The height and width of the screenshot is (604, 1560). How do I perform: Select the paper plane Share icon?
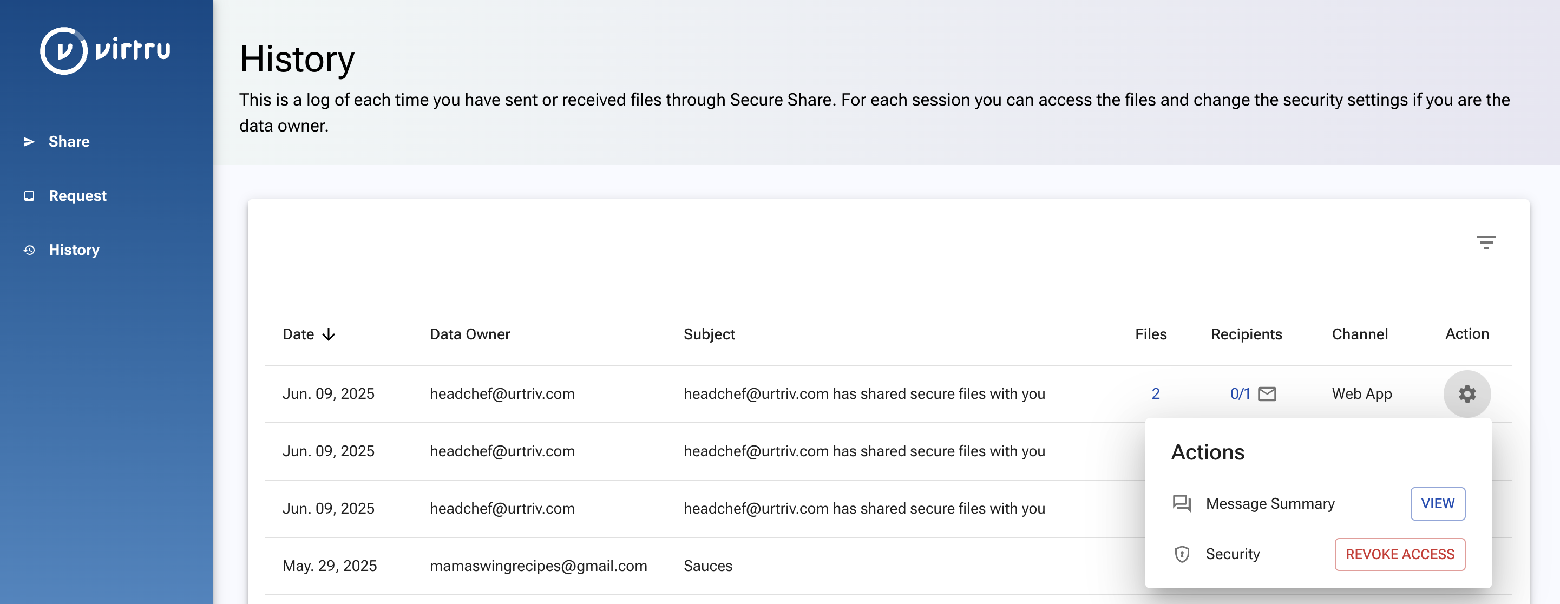[29, 142]
